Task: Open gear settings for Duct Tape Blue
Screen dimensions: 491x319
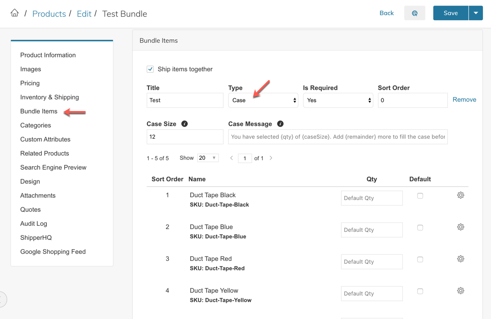Action: coord(460,227)
